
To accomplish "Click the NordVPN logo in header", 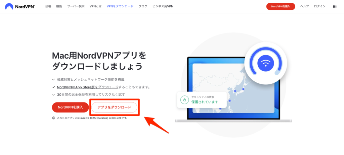I will point(20,6).
